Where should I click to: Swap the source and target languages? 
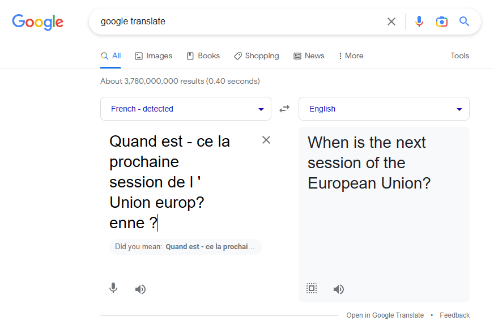[x=284, y=109]
